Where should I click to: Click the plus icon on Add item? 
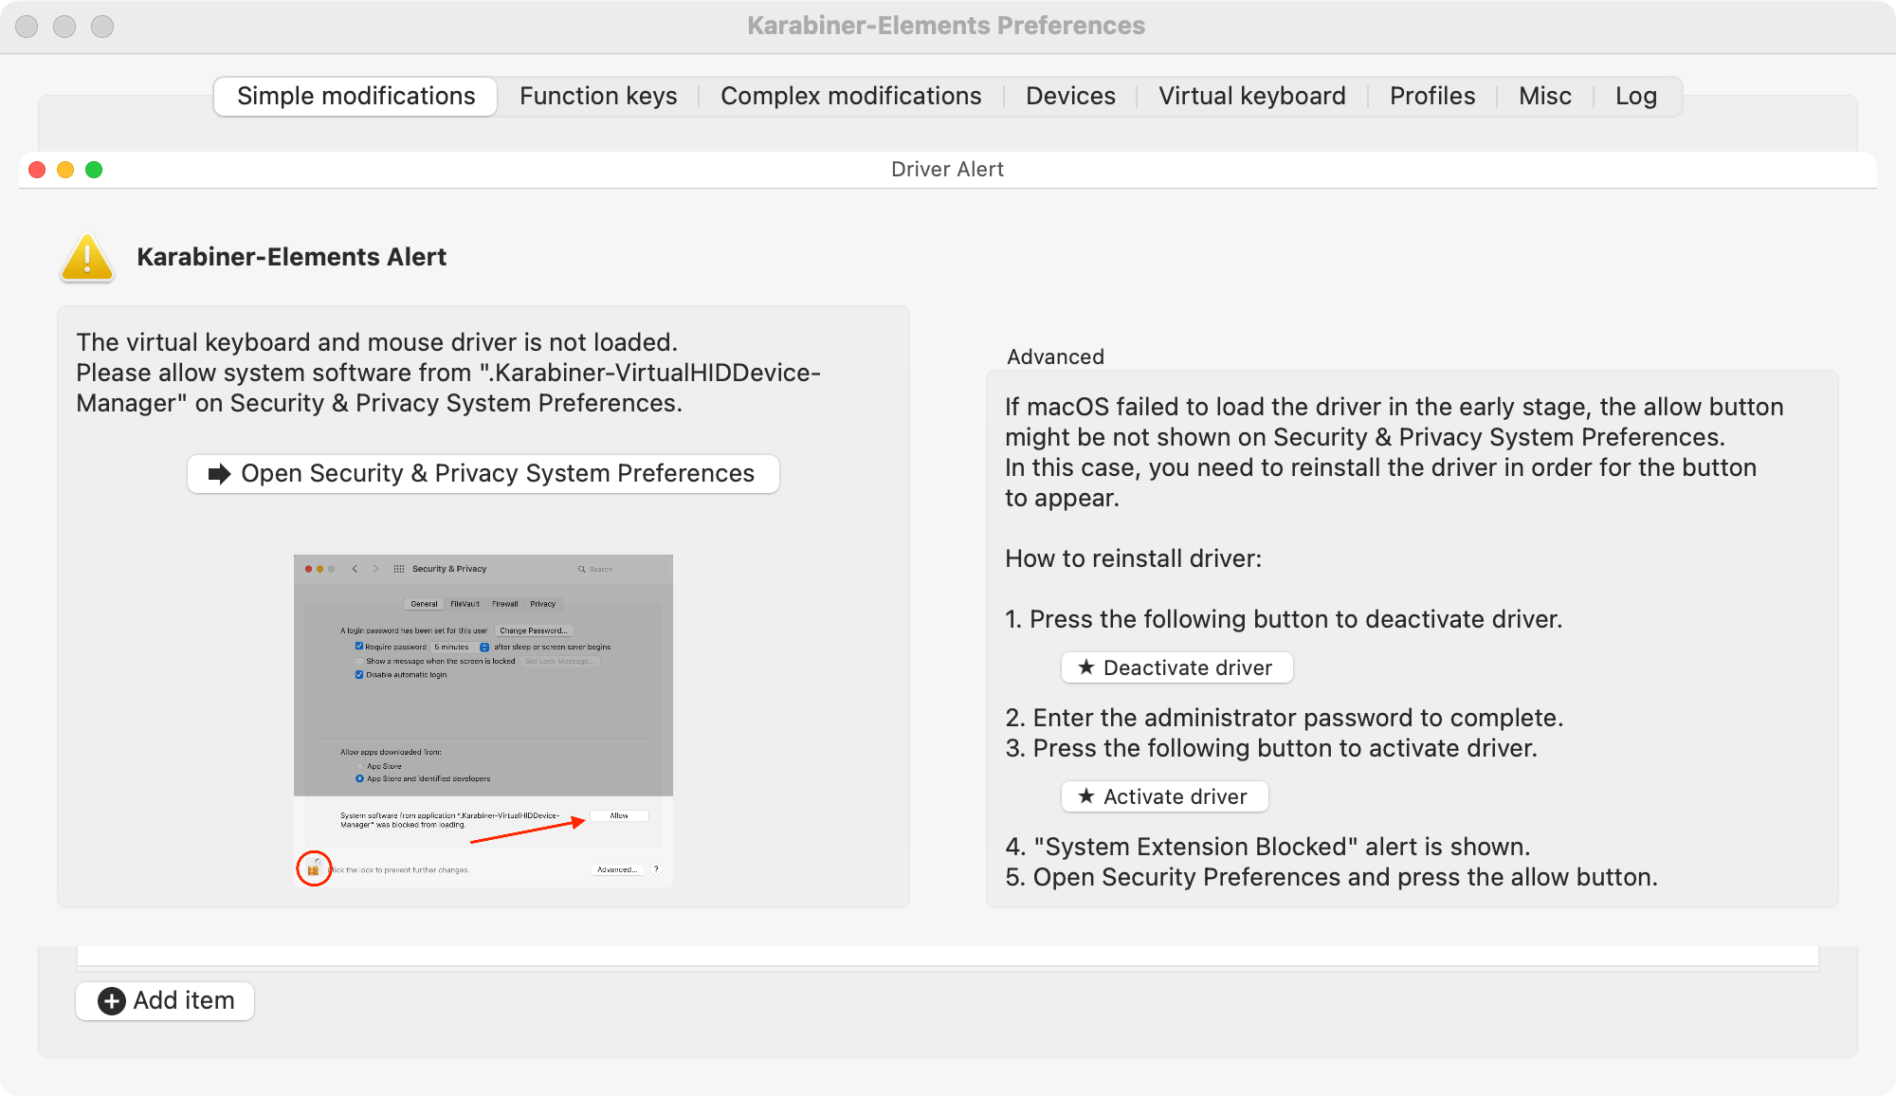coord(112,1001)
